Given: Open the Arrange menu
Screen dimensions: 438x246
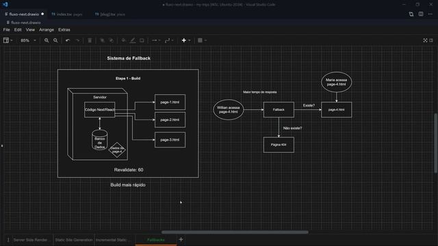Looking at the screenshot, I should click(47, 29).
